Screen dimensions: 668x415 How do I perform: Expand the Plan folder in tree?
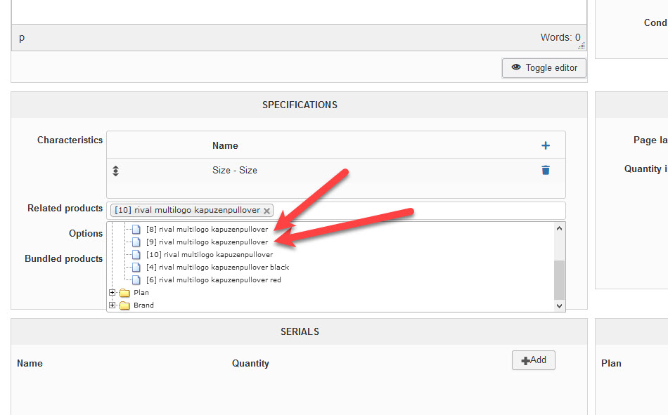[112, 293]
